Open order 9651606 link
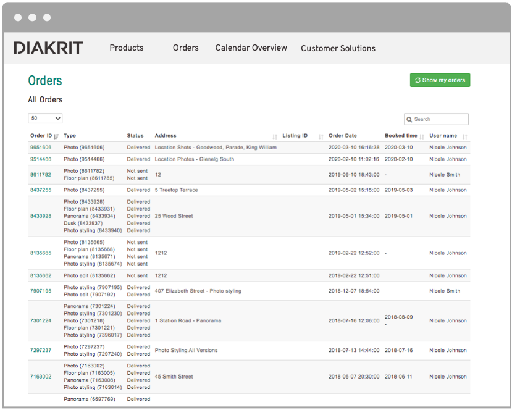 click(41, 148)
